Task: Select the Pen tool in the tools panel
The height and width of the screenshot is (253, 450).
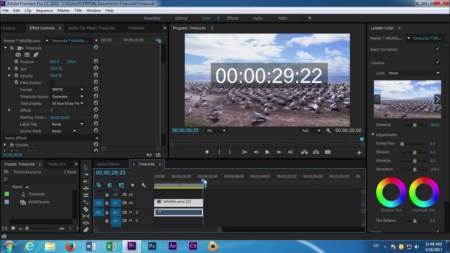Action: [x=86, y=230]
